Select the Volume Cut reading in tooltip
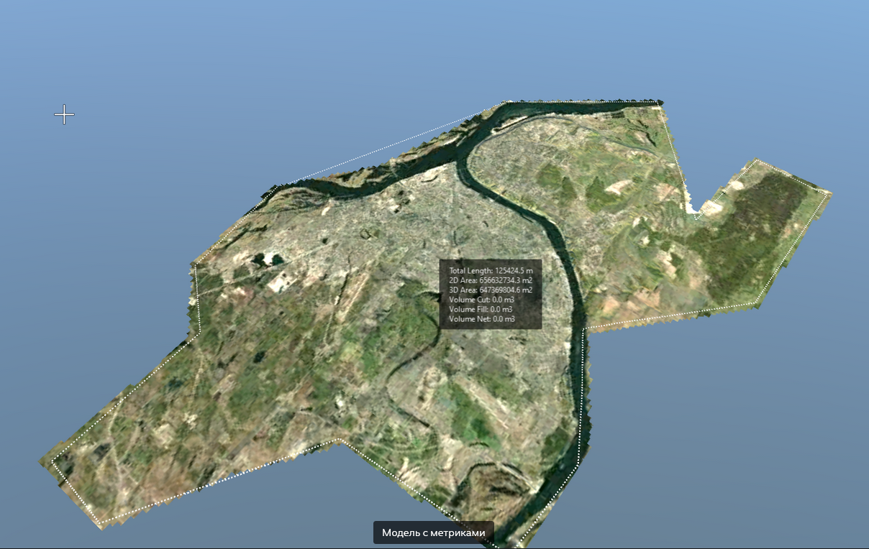The image size is (869, 549). point(481,299)
